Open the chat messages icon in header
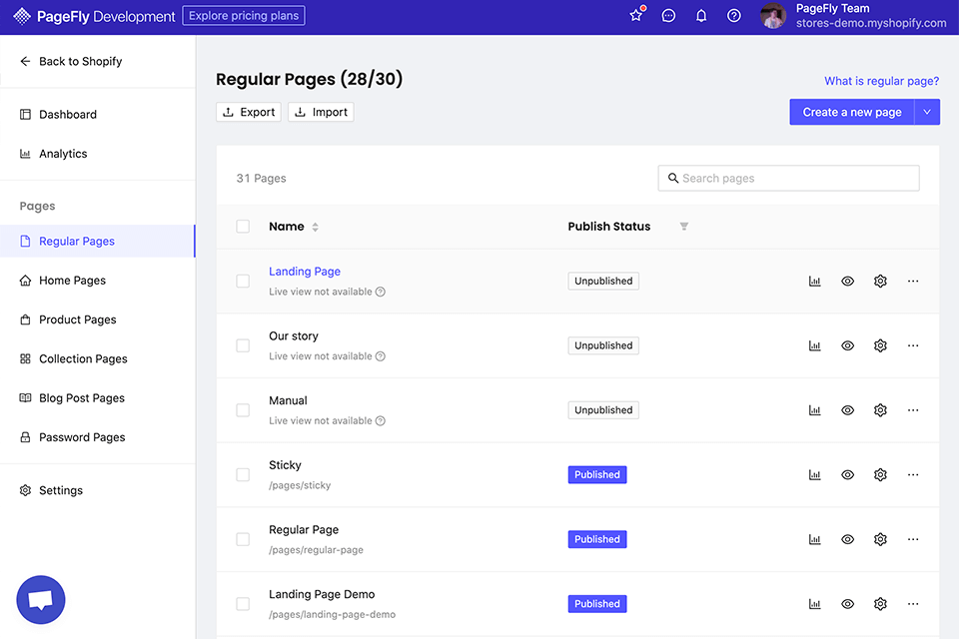 [668, 16]
